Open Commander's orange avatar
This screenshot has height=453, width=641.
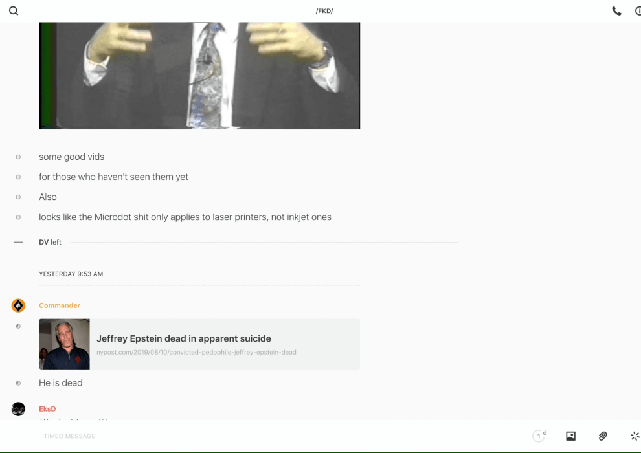pyautogui.click(x=18, y=305)
